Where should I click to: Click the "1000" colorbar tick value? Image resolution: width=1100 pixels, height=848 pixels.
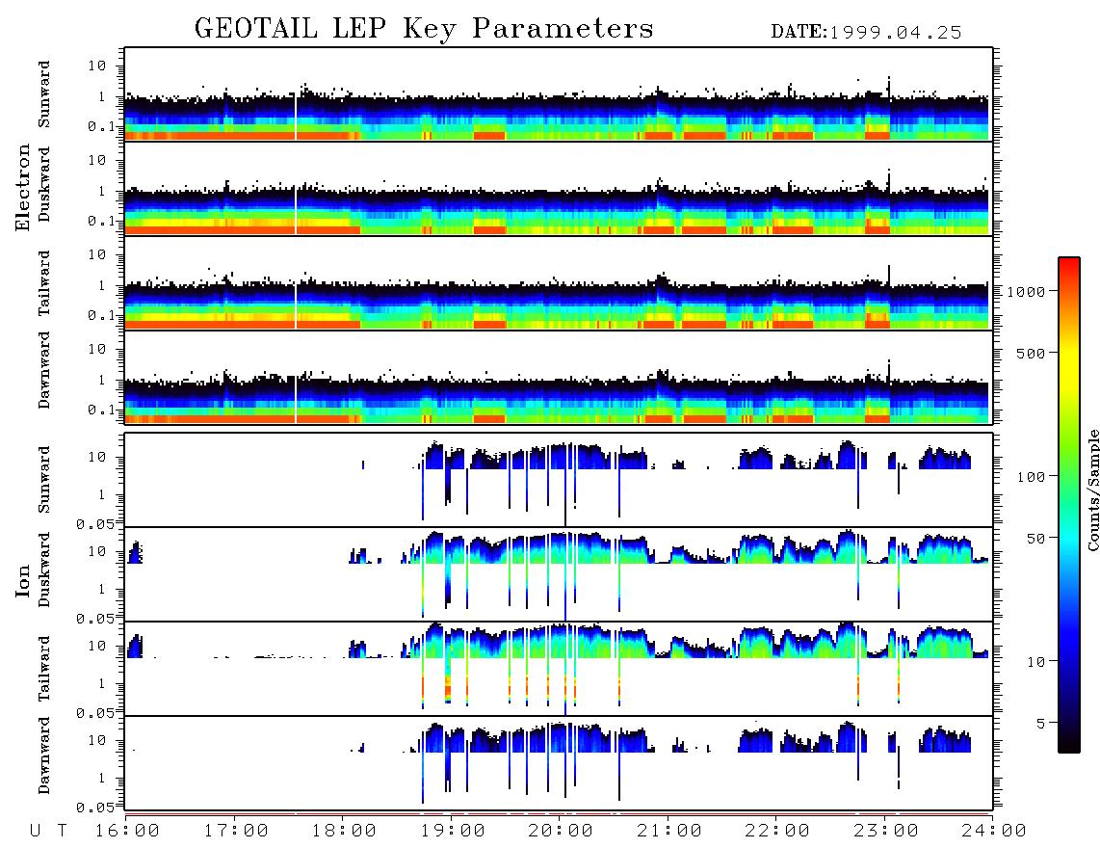click(1026, 291)
